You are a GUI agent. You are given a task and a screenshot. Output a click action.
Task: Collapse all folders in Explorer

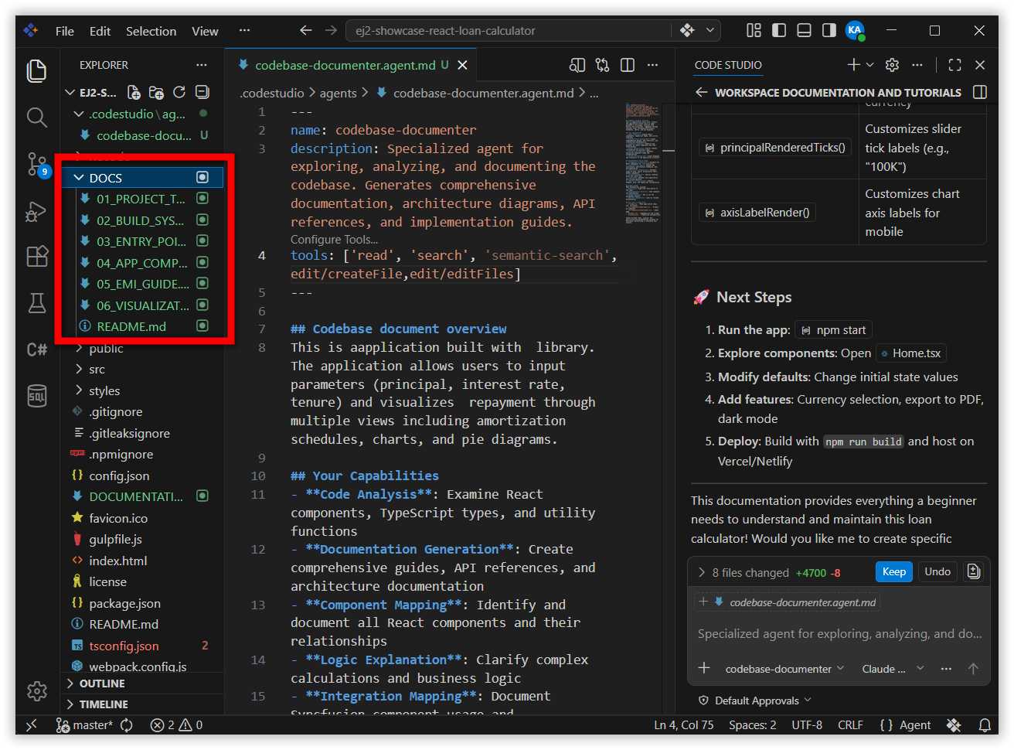[x=202, y=93]
